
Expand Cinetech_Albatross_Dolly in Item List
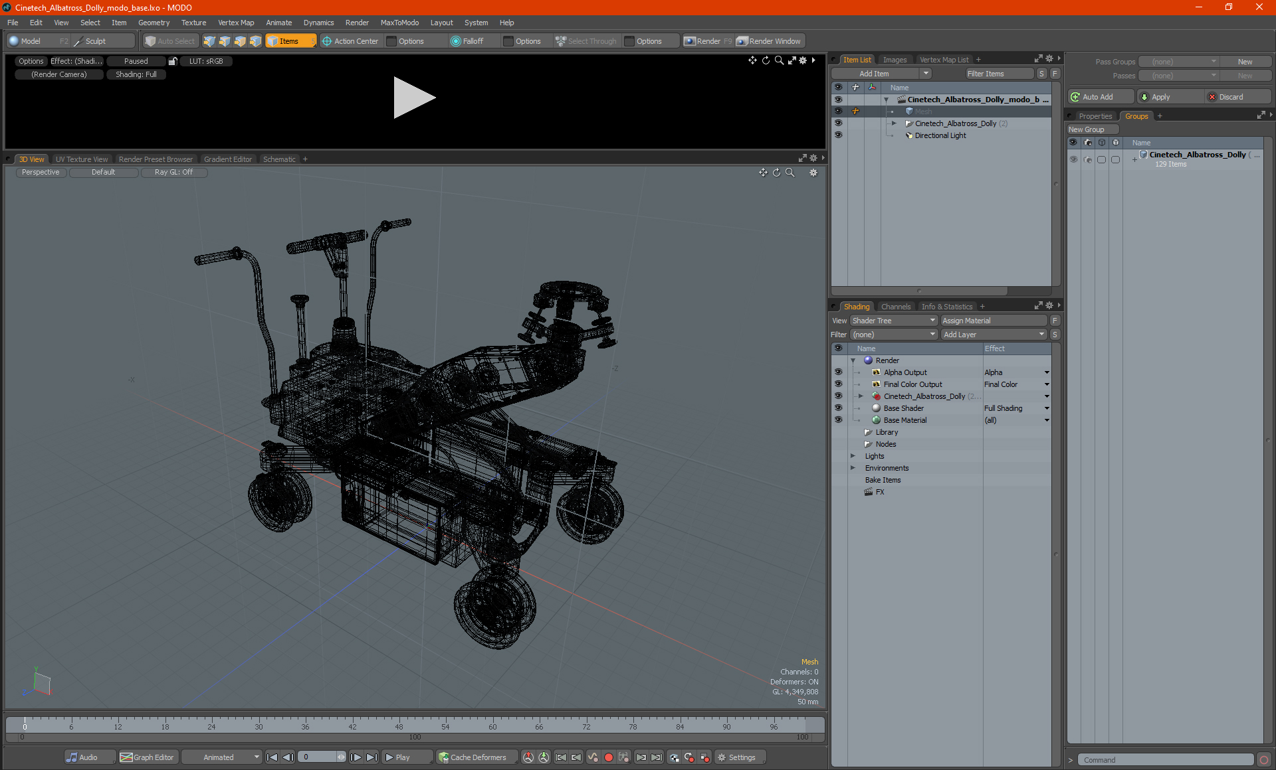(x=894, y=123)
